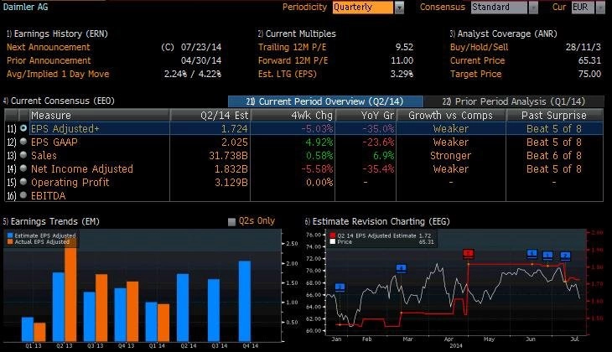Click the Next Announcement label
612x352 pixels.
point(49,47)
